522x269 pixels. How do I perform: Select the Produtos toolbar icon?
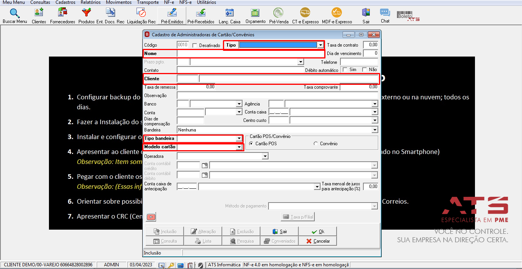click(x=86, y=16)
